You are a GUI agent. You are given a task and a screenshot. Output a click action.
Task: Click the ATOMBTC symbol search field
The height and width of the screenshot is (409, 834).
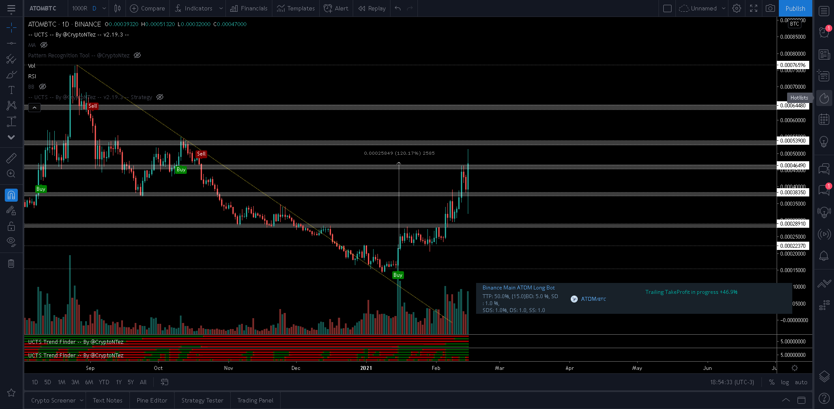pos(43,8)
